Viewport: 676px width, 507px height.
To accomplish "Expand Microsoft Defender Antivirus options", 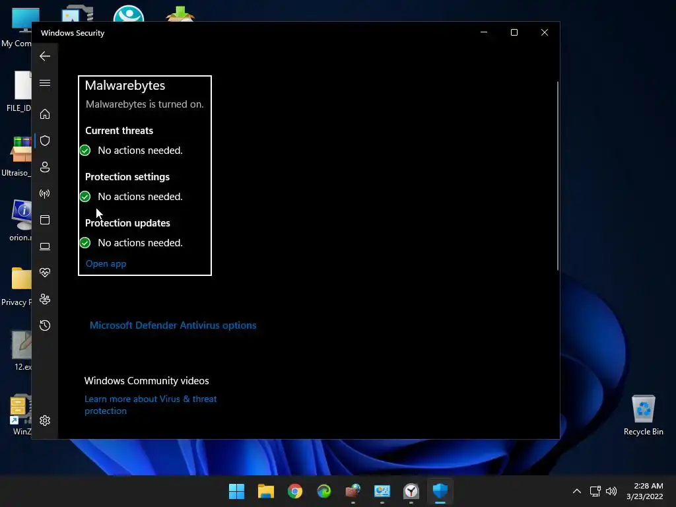I will [x=173, y=325].
